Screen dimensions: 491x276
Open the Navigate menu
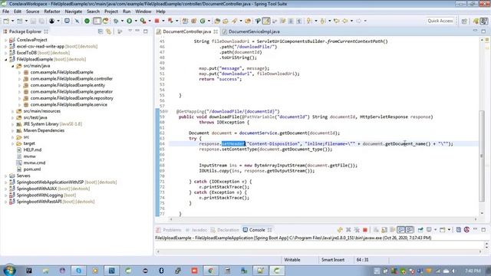click(74, 11)
